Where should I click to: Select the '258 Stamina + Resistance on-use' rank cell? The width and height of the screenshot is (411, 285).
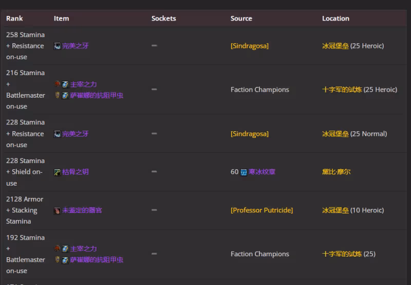tap(25, 46)
